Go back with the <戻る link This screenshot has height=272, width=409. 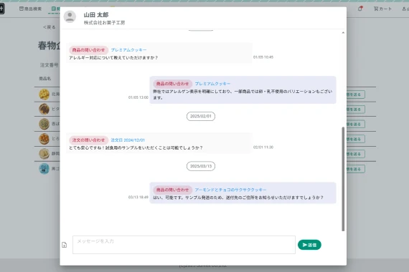point(49,27)
